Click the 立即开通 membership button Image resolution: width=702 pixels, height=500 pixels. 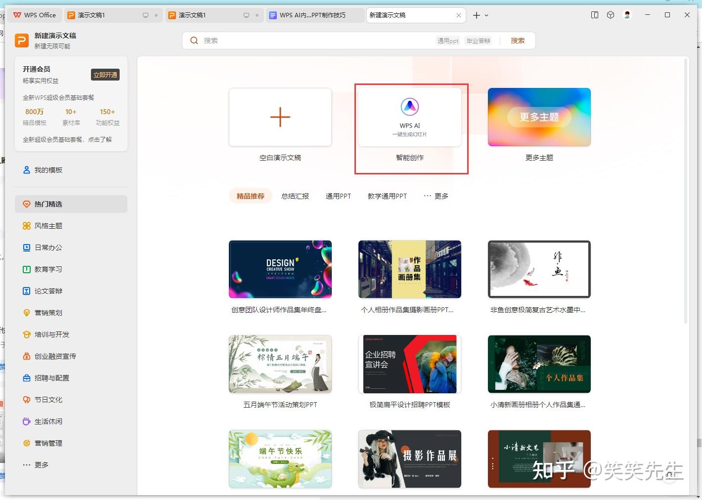click(x=105, y=75)
